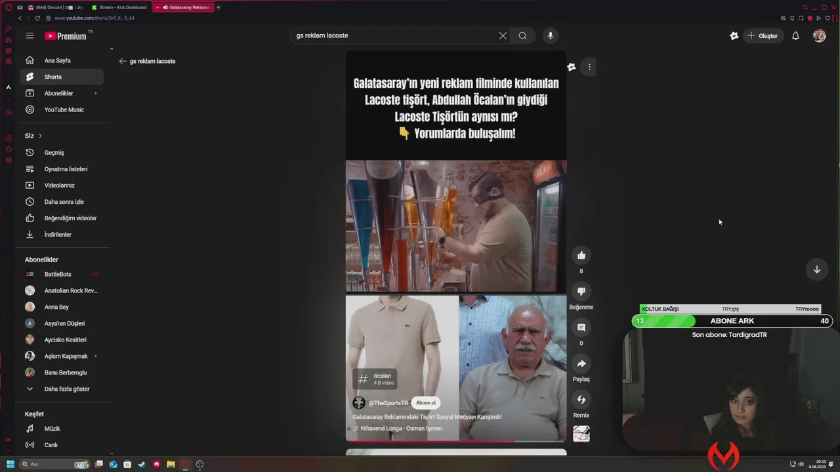Open YouTube Music in sidebar
The width and height of the screenshot is (840, 472).
pyautogui.click(x=62, y=109)
